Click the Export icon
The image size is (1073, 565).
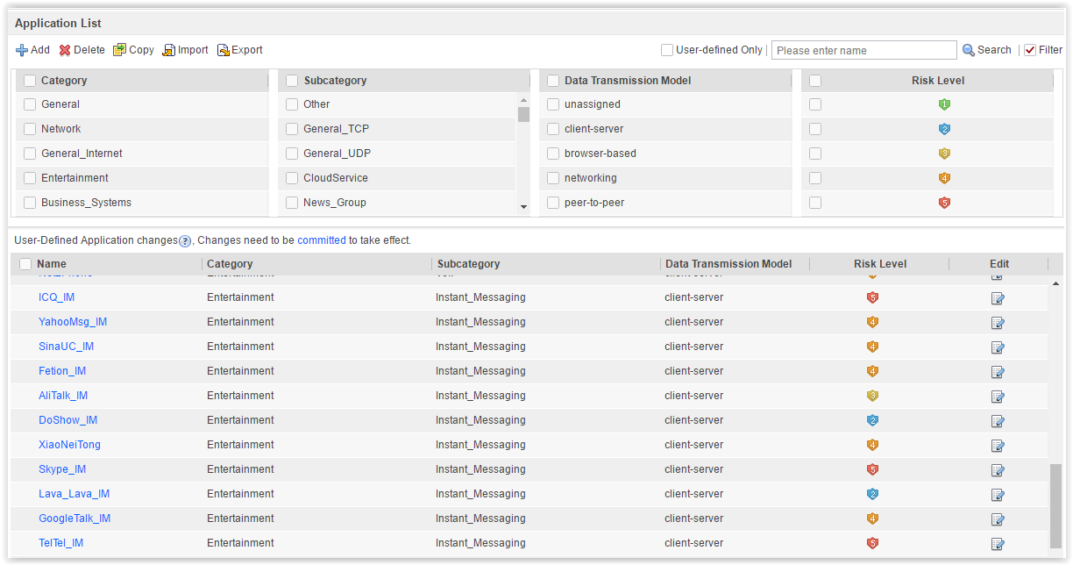click(224, 50)
